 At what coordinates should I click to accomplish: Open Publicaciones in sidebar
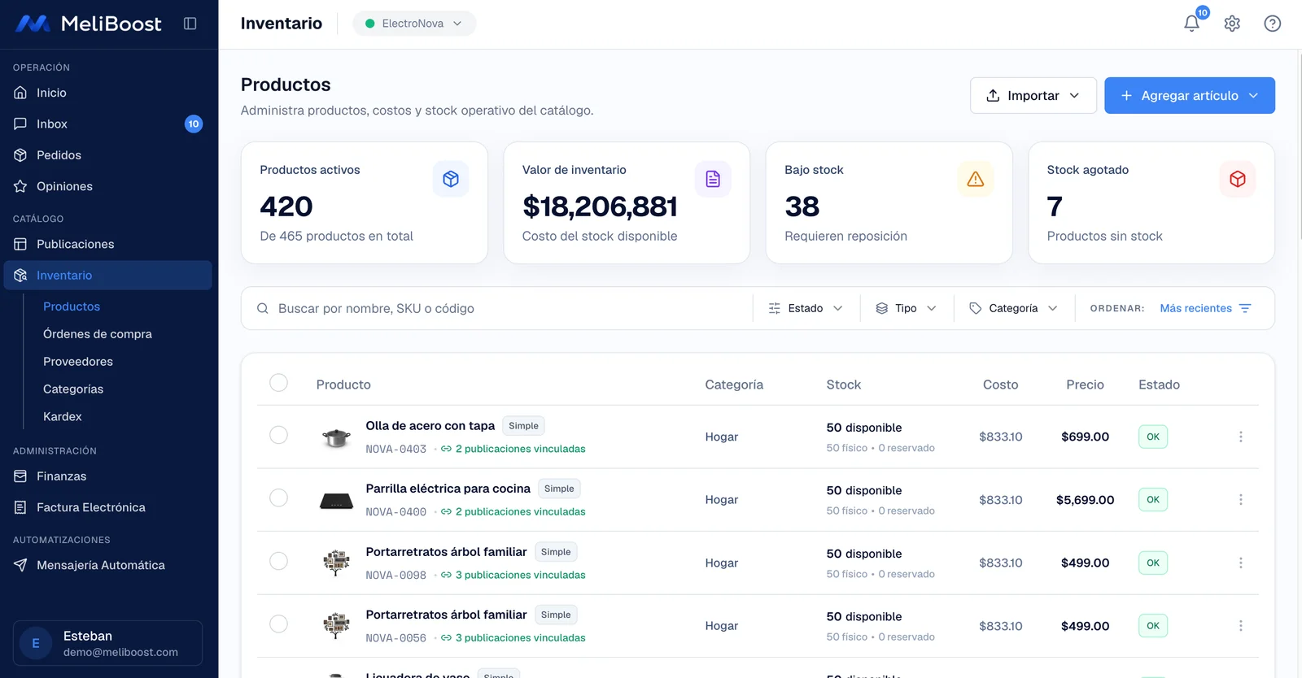point(107,244)
